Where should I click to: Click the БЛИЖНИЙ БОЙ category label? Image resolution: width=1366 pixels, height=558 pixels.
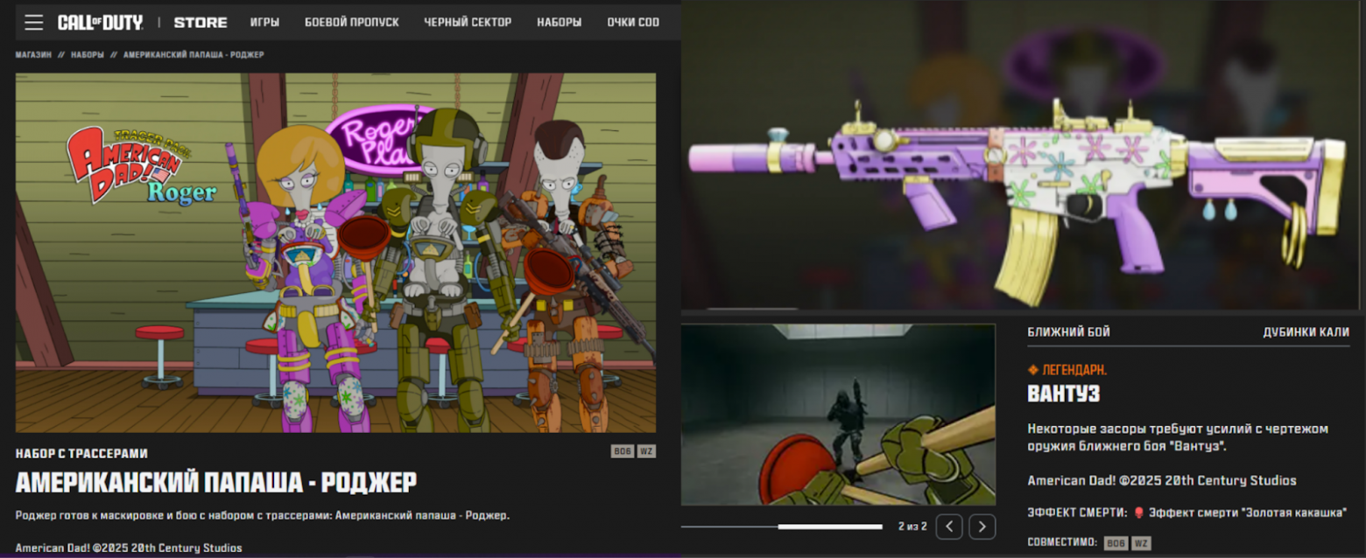point(1068,332)
